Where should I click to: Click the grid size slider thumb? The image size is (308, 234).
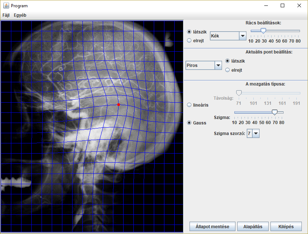click(x=263, y=31)
